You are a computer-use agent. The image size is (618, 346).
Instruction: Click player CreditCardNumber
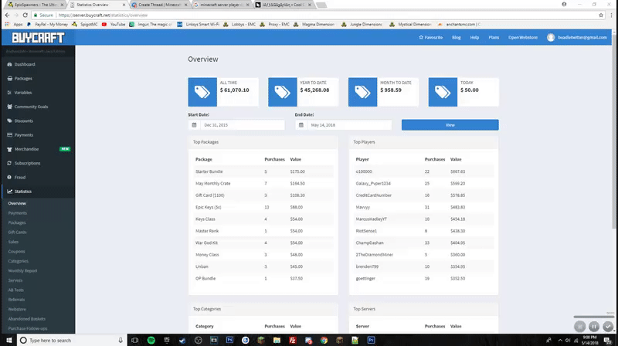[374, 195]
